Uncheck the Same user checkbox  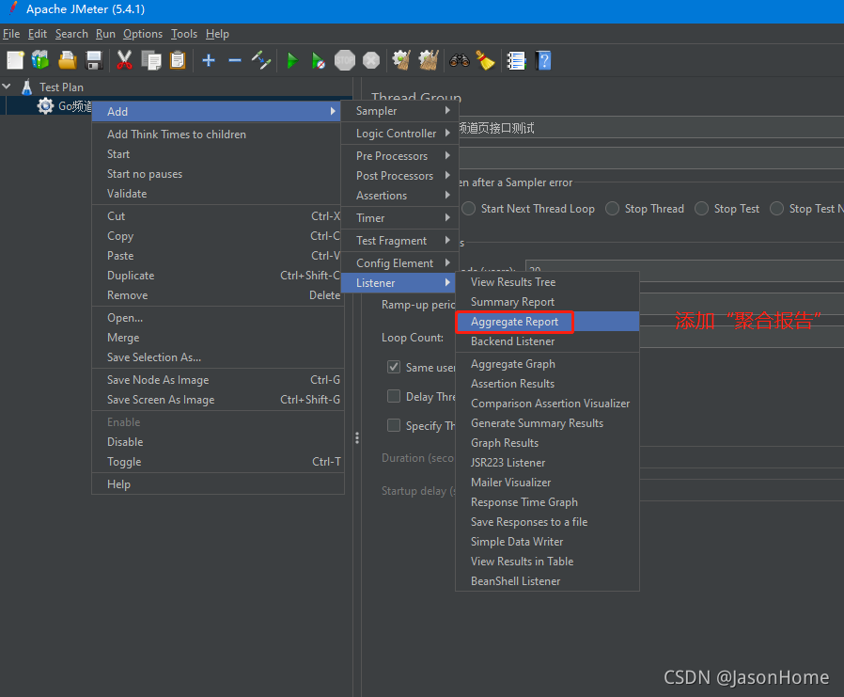[394, 368]
